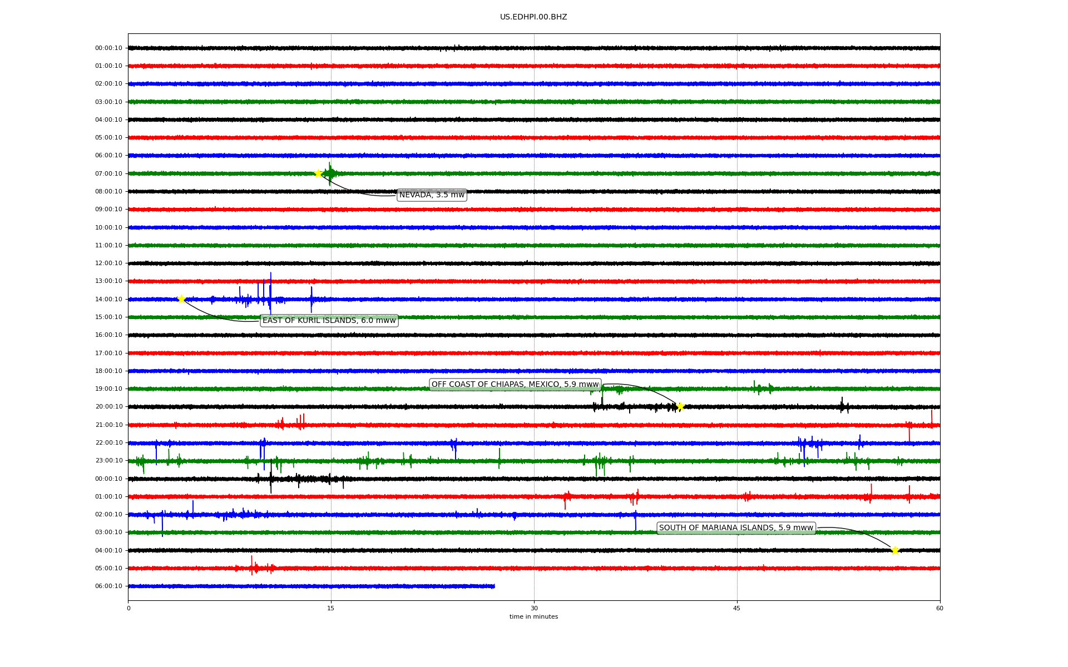The image size is (1068, 667).
Task: Click the x-axis tick label 0
Action: pos(128,609)
